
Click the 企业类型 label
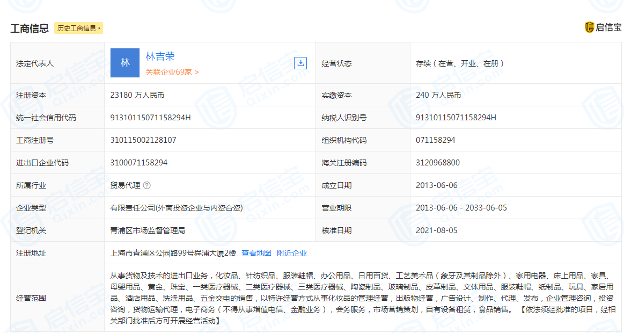click(31, 208)
